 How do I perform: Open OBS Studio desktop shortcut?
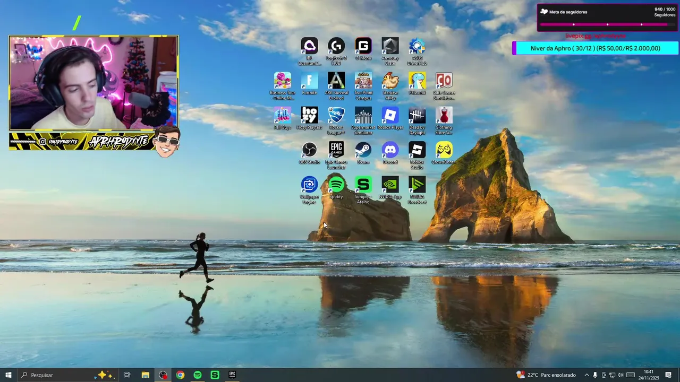click(x=309, y=153)
